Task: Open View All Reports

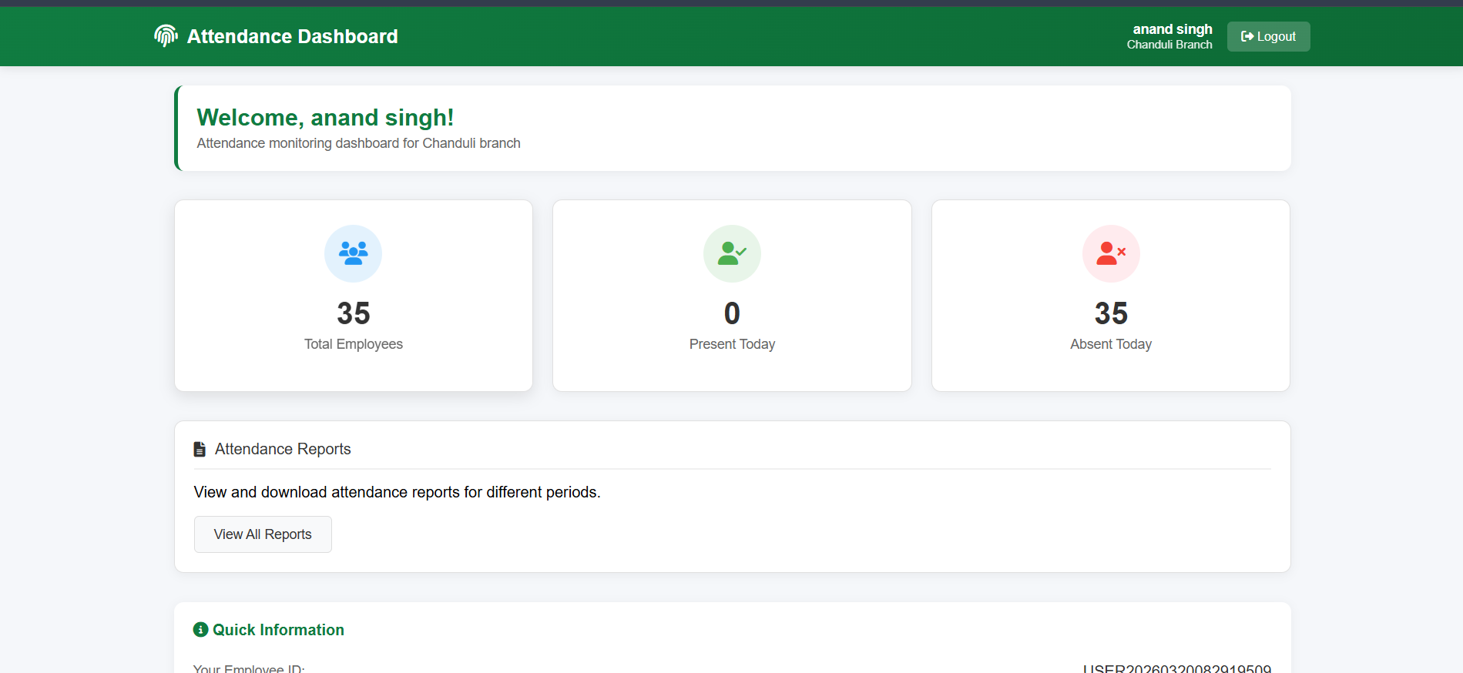Action: pos(263,534)
